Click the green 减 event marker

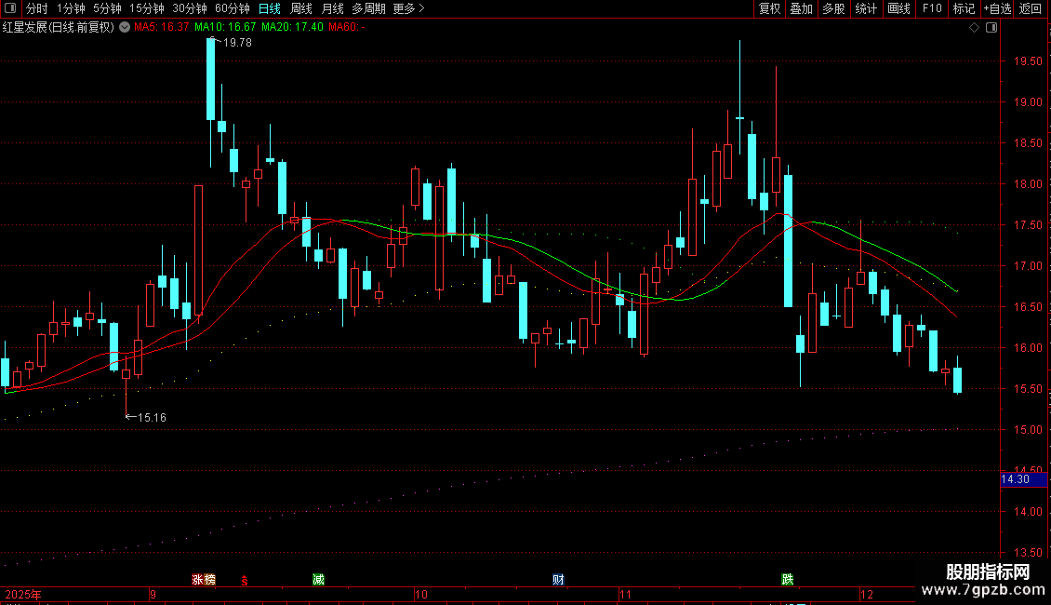[318, 580]
